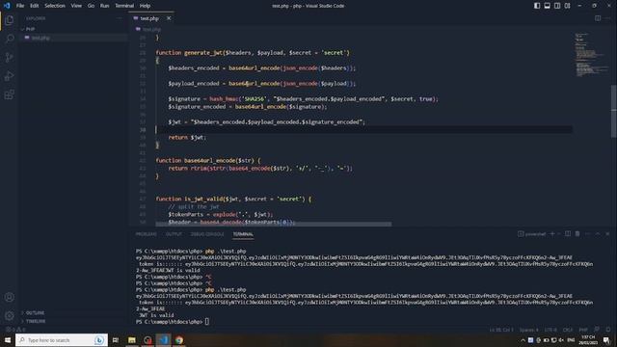The image size is (617, 347).
Task: Maximize the terminal panel with chevron
Action: [598, 233]
